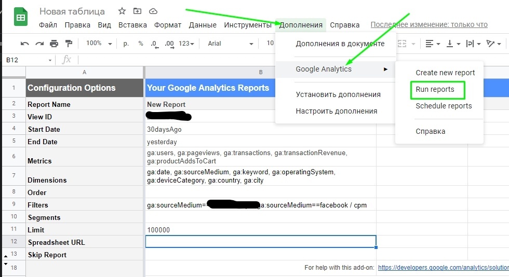This screenshot has width=509, height=277.
Task: Click the move to folder icon
Action: (x=137, y=11)
